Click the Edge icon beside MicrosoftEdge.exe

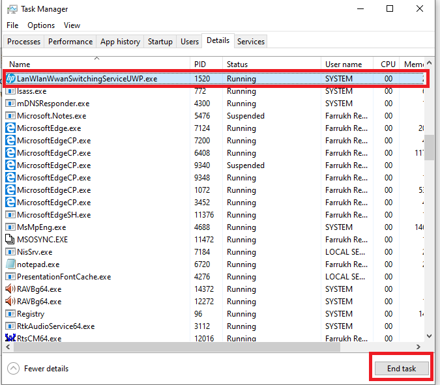click(10, 128)
